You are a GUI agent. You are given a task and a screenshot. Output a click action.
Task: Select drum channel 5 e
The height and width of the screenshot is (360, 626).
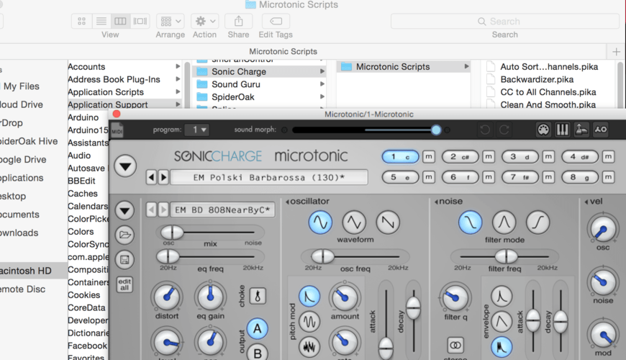401,177
